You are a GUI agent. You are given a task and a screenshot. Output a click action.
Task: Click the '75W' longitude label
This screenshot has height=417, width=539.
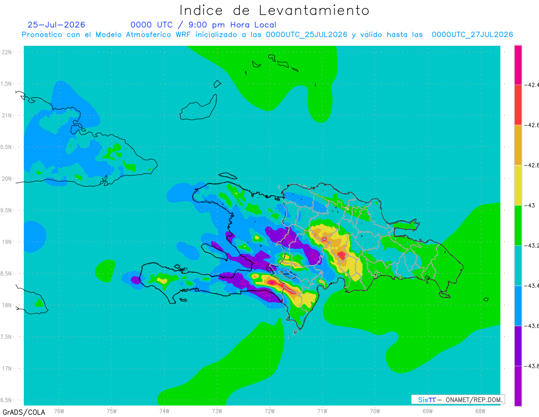click(x=112, y=411)
